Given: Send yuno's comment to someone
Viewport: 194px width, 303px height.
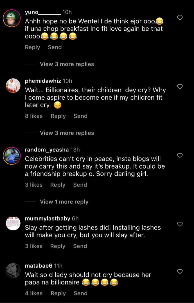Looking at the screenshot, I should click(x=55, y=47).
